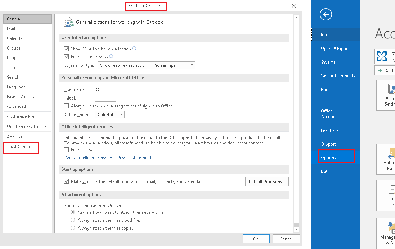Click the back arrow in Outlook backstage
The image size is (395, 249).
326,14
